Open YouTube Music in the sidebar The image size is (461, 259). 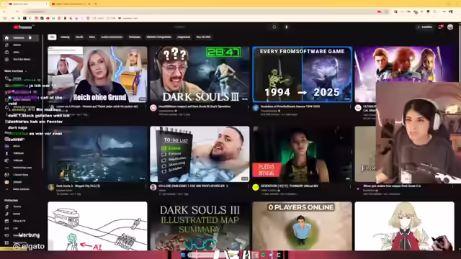pos(22,59)
